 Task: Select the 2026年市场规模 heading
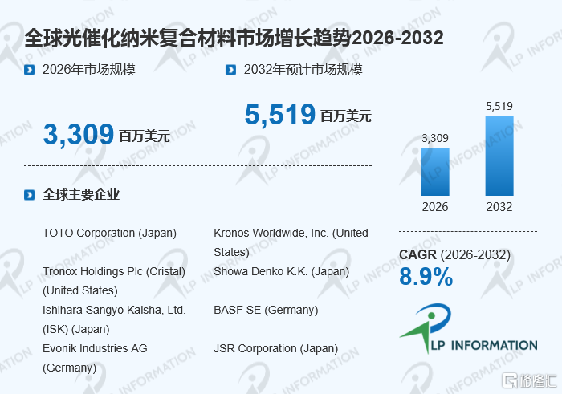pyautogui.click(x=89, y=70)
